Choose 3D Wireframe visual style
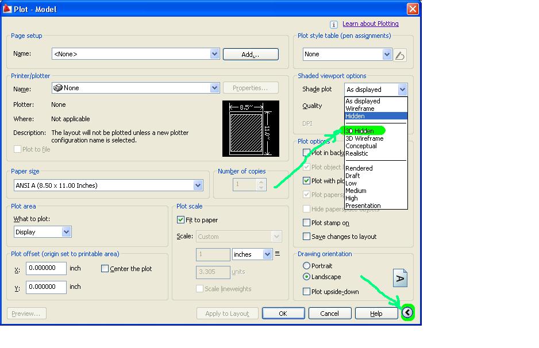539x348 pixels. pos(376,138)
